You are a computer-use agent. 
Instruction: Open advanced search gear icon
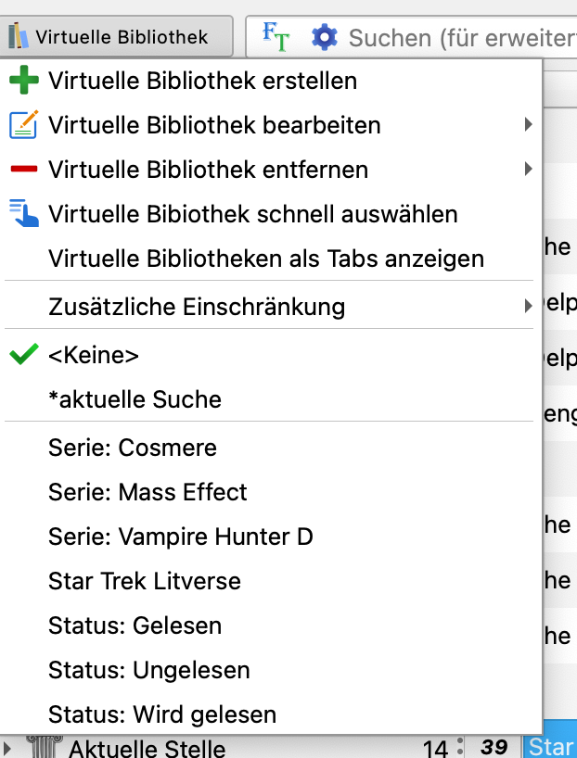click(325, 37)
